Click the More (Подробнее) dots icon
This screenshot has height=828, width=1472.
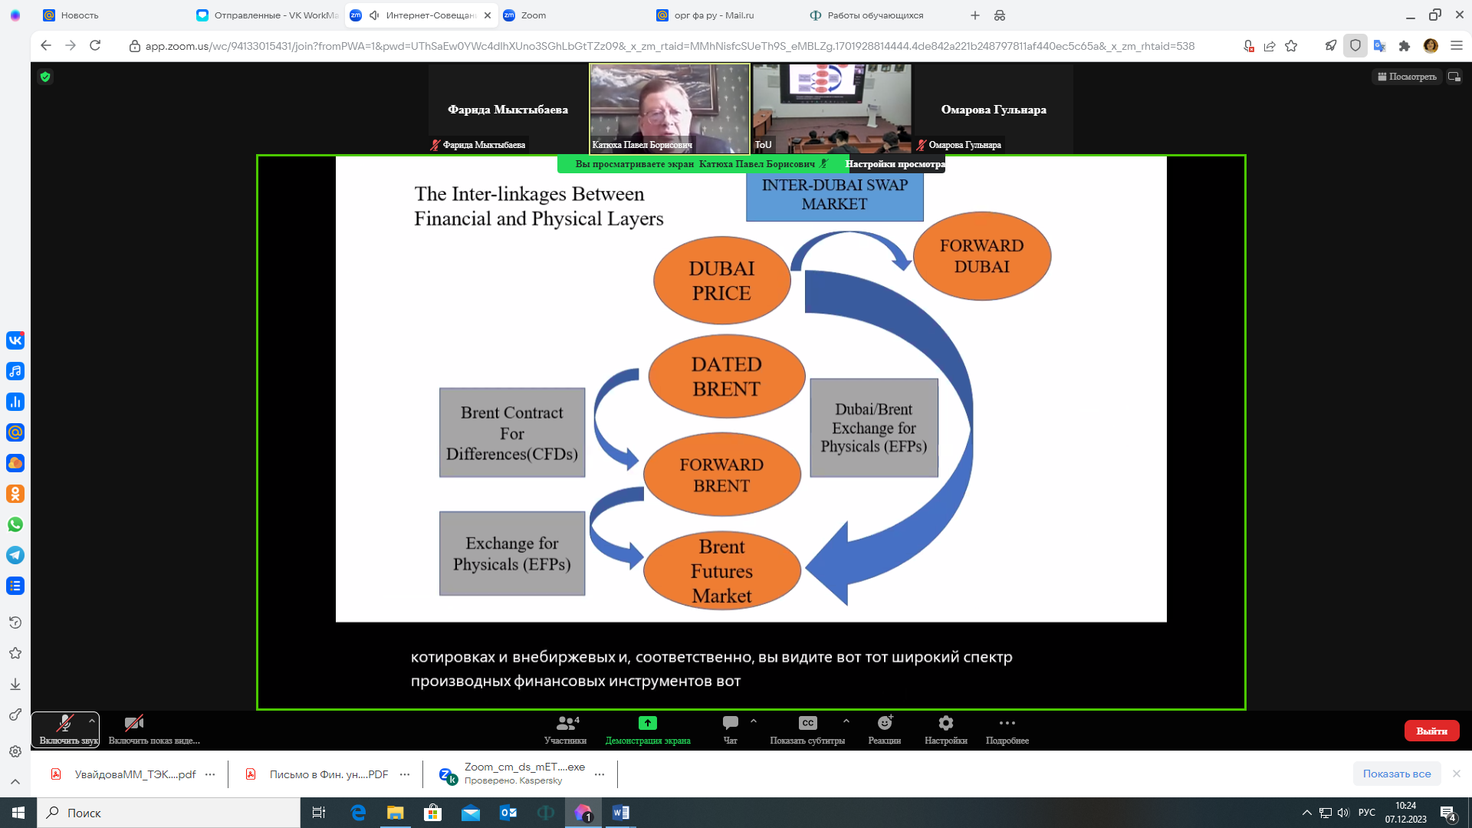(1007, 723)
